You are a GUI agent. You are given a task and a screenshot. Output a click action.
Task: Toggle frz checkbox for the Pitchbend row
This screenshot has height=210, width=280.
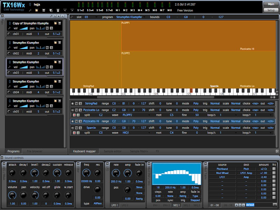tap(274, 169)
